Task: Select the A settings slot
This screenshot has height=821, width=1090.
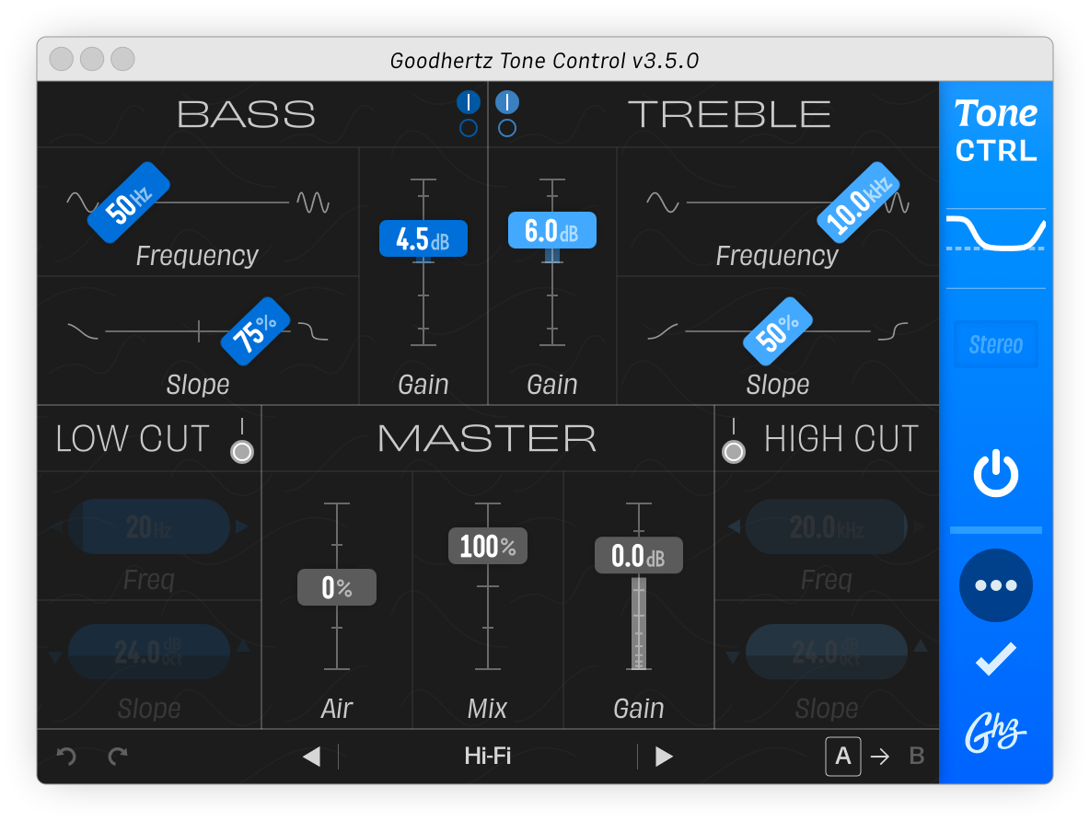Action: click(x=842, y=756)
